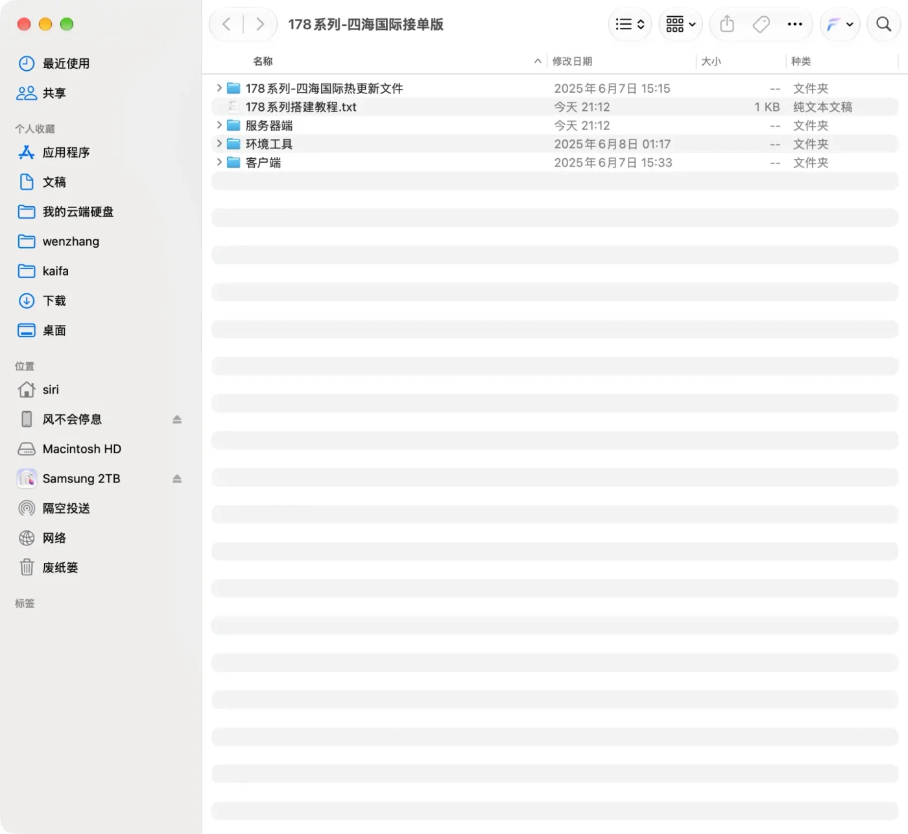
Task: Click the search magnifier icon
Action: pyautogui.click(x=883, y=25)
